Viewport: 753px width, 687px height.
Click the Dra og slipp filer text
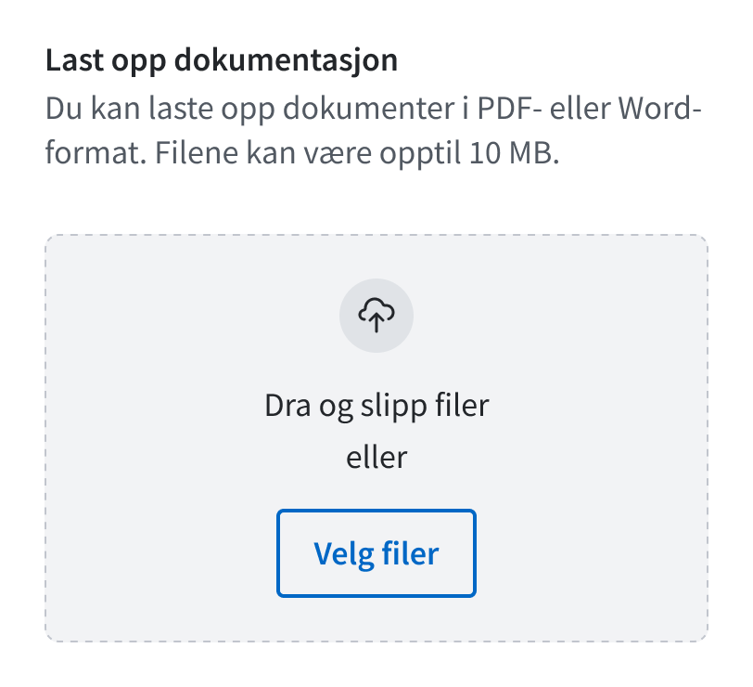point(376,405)
